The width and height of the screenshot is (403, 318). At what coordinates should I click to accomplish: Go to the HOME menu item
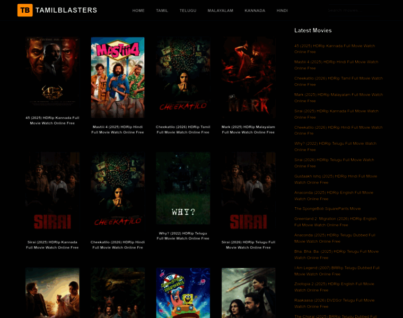coord(138,11)
